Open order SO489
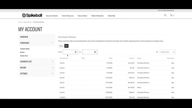Image resolution: width=192 pixels, height=108 pixels. [x=62, y=78]
